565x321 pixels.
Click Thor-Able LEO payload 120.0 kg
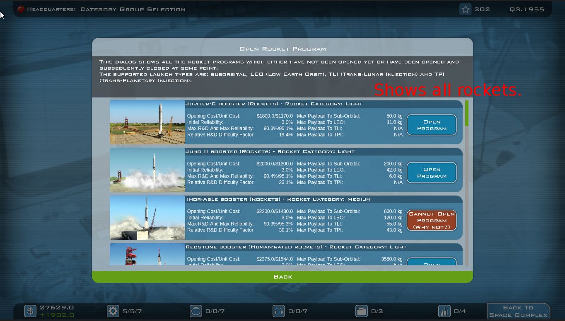pos(393,218)
